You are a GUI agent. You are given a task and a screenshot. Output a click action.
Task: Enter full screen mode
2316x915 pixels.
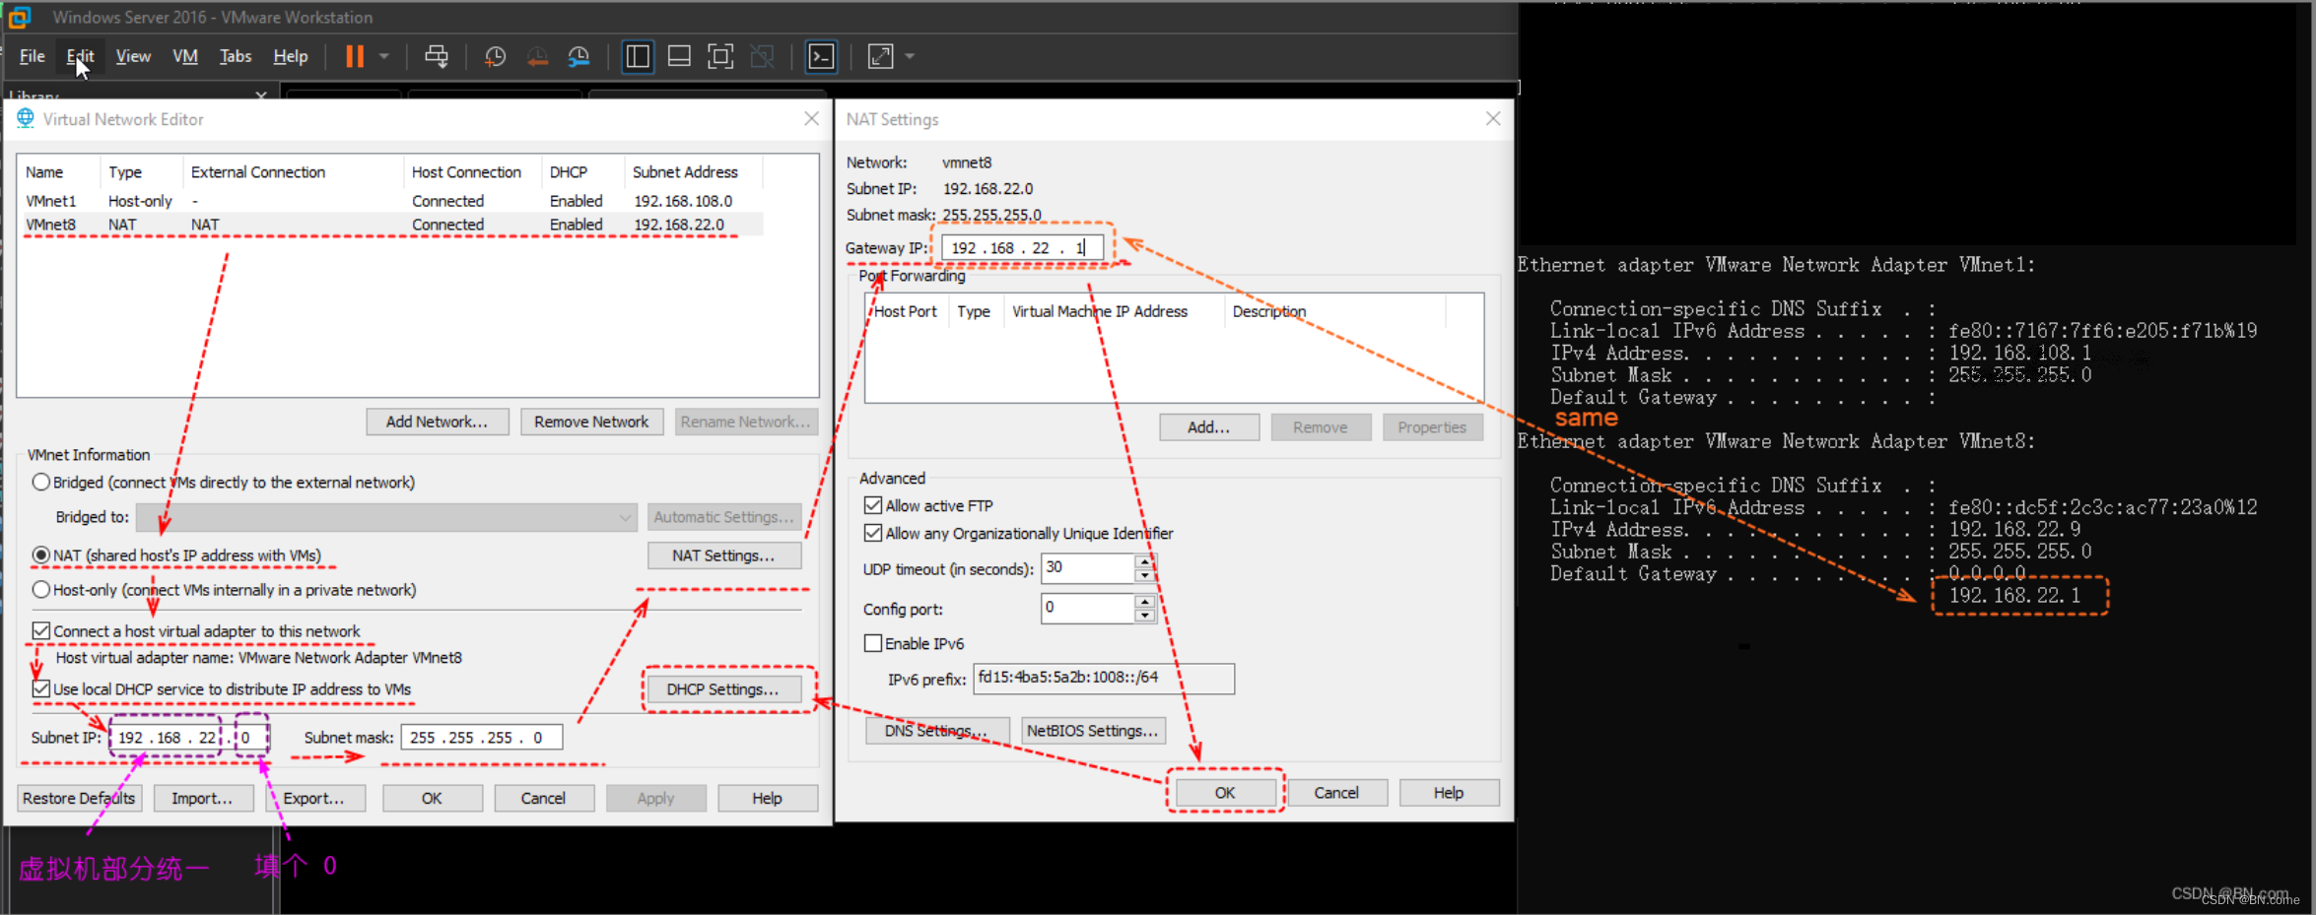(720, 56)
